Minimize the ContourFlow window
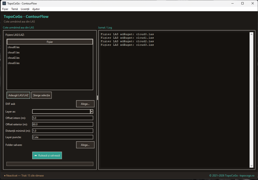 pos(233,3)
